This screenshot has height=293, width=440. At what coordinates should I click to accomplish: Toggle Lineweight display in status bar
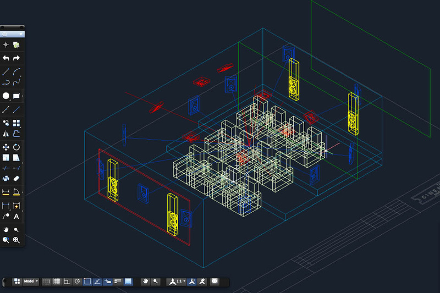(x=118, y=281)
